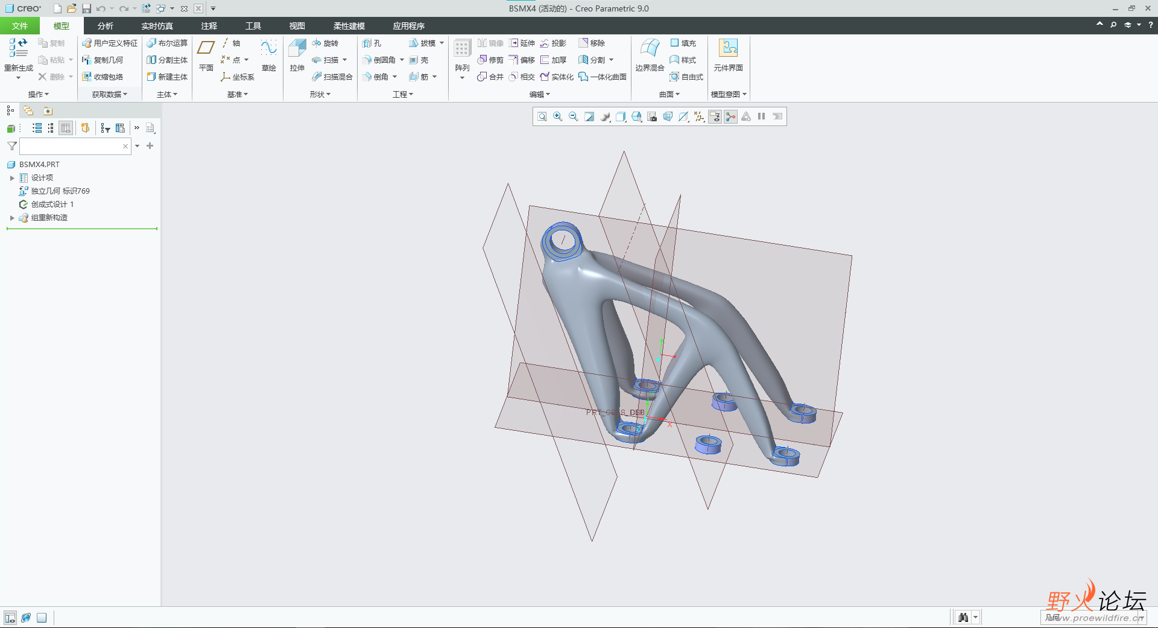Viewport: 1158px width, 628px height.
Task: Click the Merge (合并) tool
Action: [490, 77]
